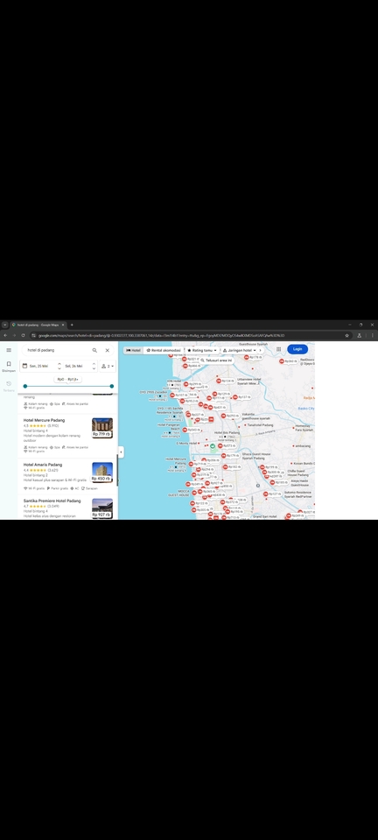Step the check-in date arrows

[x=59, y=366]
